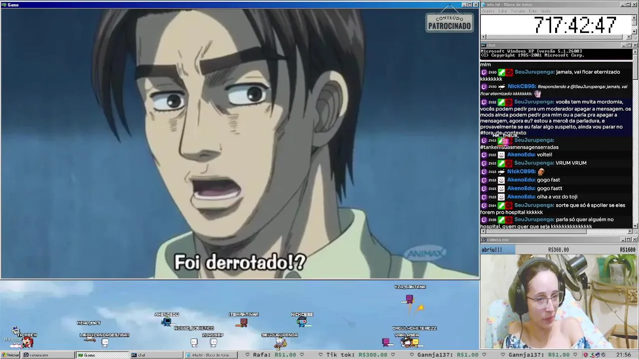The image size is (639, 359).
Task: Minimize the Game window
Action: point(464,4)
